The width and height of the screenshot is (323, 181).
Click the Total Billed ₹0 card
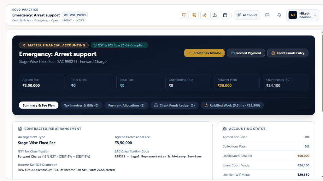pyautogui.click(x=91, y=83)
